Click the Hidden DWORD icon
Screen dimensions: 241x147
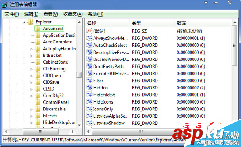click(x=89, y=87)
